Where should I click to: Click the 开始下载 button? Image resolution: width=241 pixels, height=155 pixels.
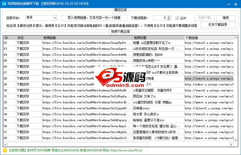tap(205, 18)
